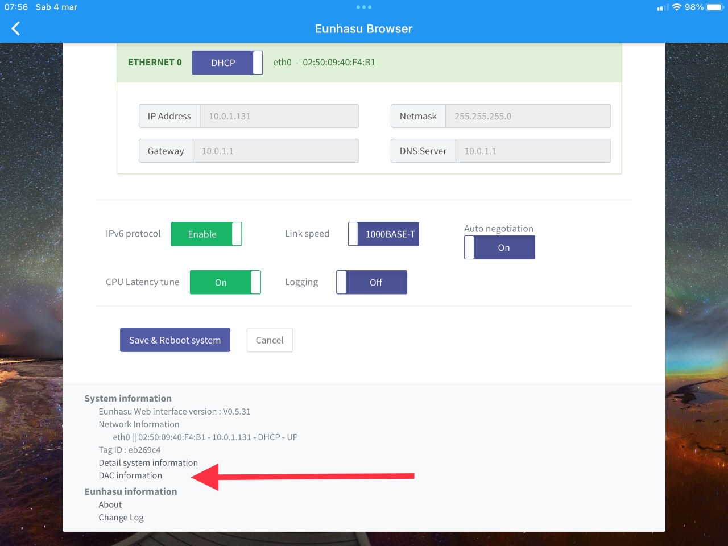Select the DNS Server input field
The height and width of the screenshot is (546, 728).
(533, 151)
